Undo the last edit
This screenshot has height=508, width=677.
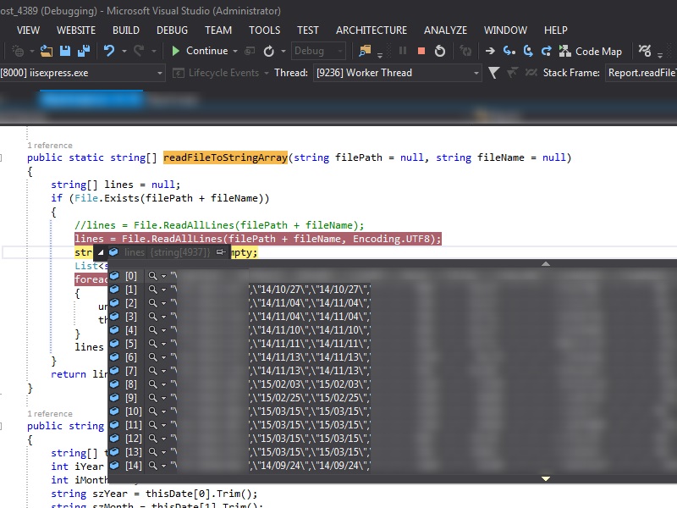pyautogui.click(x=109, y=51)
